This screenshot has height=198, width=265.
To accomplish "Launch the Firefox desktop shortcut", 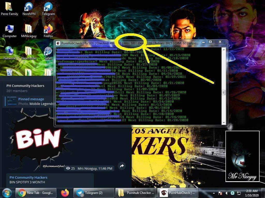I will [x=48, y=31].
